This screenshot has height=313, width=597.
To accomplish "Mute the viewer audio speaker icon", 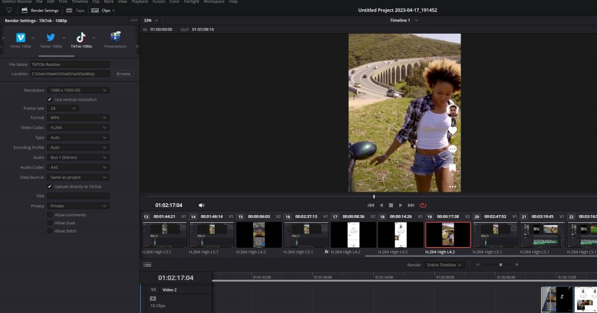I will coord(201,205).
